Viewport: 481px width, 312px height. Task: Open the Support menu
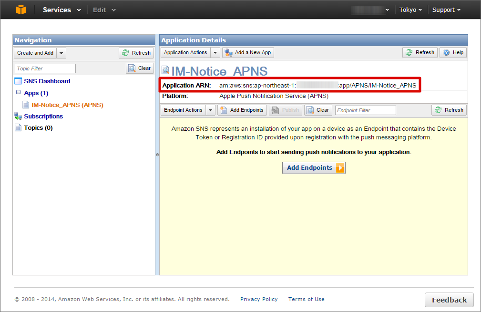446,10
